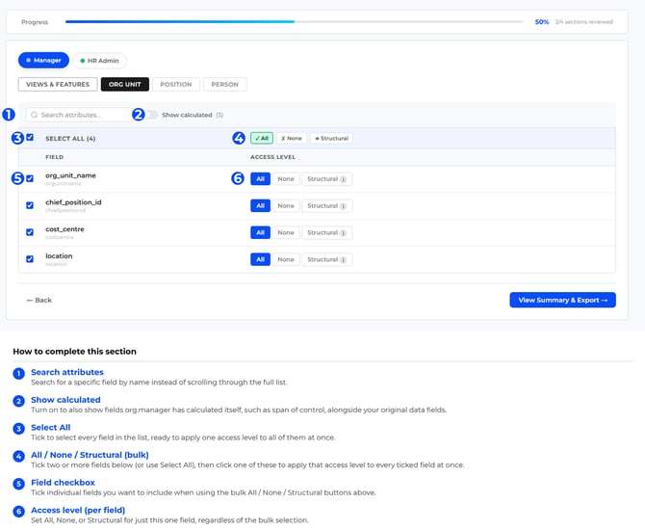Untick the chief_position_id checkbox

[30, 205]
